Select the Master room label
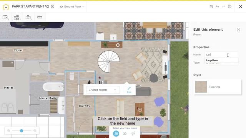This screenshot has width=246, height=138. click(x=8, y=88)
